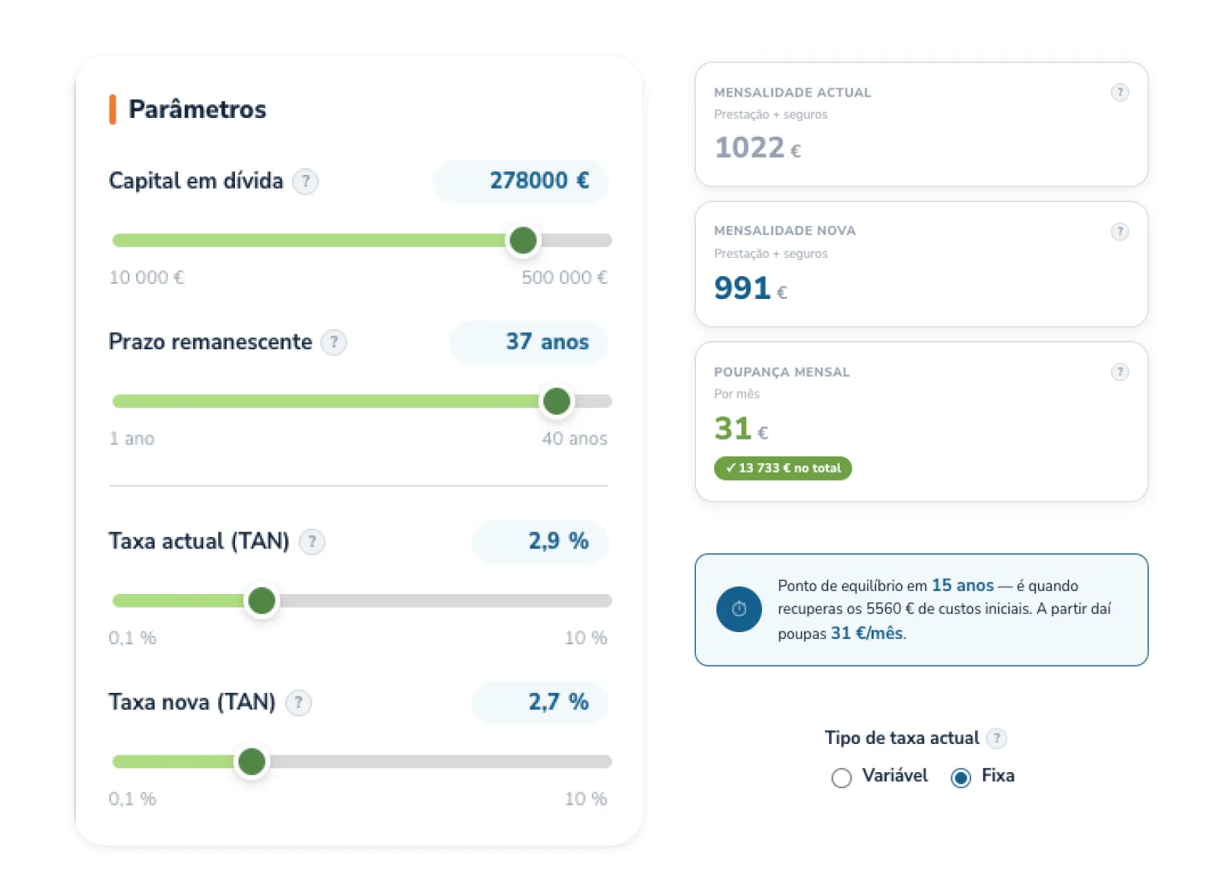Select the Fixa rate type

pos(961,777)
